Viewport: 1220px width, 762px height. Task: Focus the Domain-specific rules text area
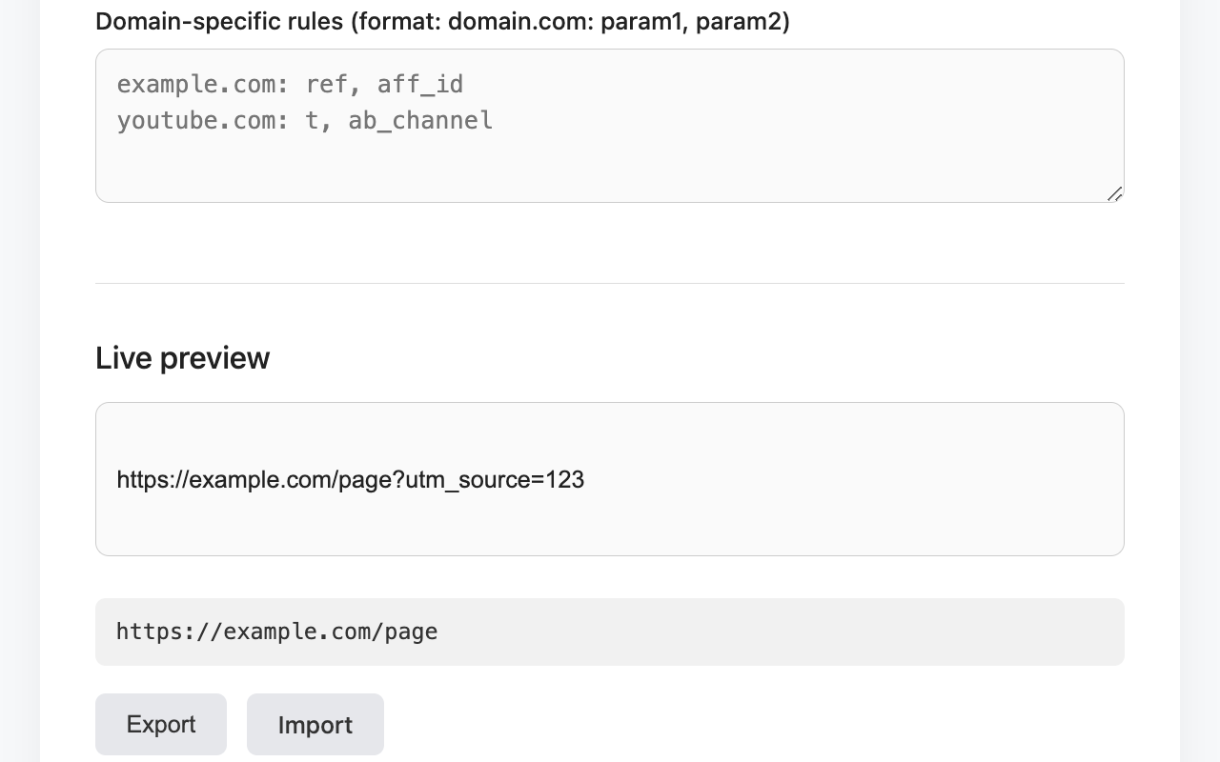[610, 126]
